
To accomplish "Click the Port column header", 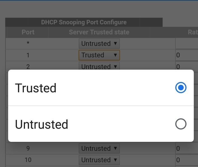I will coord(28,32).
